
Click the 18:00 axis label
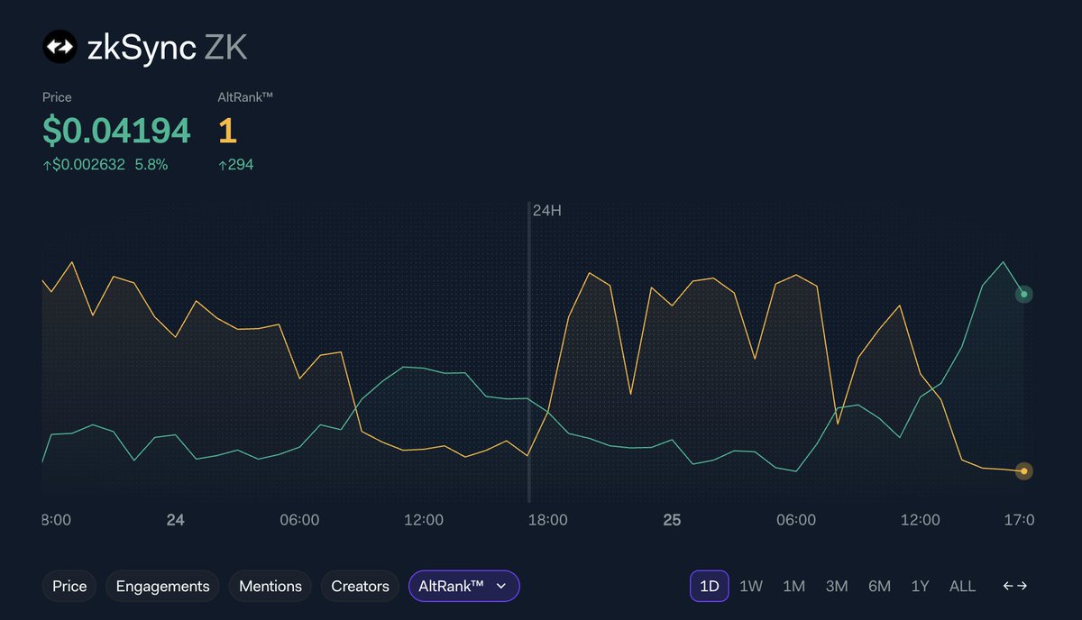pyautogui.click(x=547, y=520)
